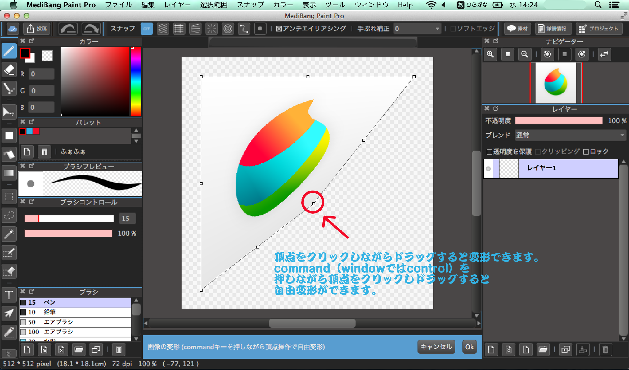Select the Lasso selection tool
The width and height of the screenshot is (629, 370).
click(9, 215)
